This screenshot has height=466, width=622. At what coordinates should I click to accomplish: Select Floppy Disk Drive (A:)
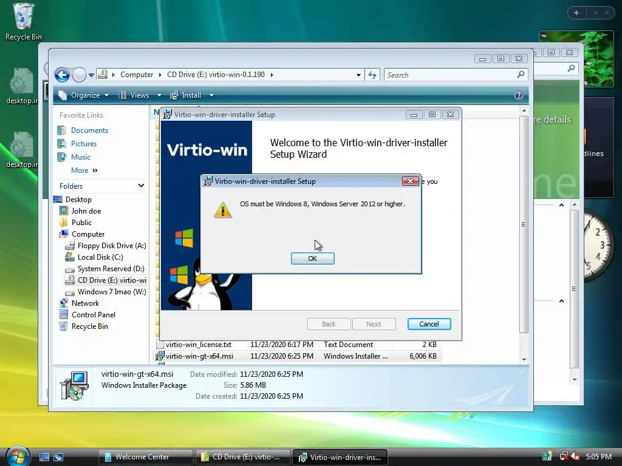112,246
